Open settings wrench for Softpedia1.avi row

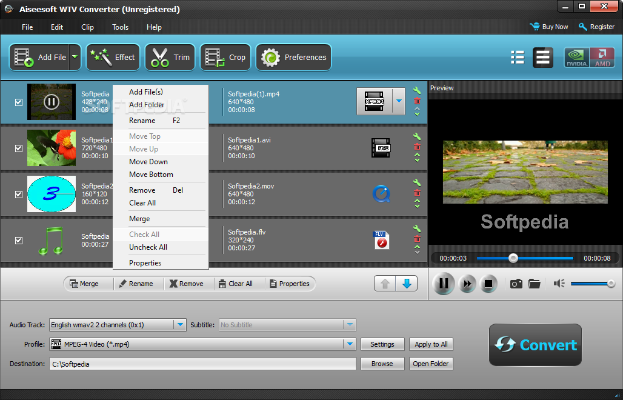(x=417, y=136)
